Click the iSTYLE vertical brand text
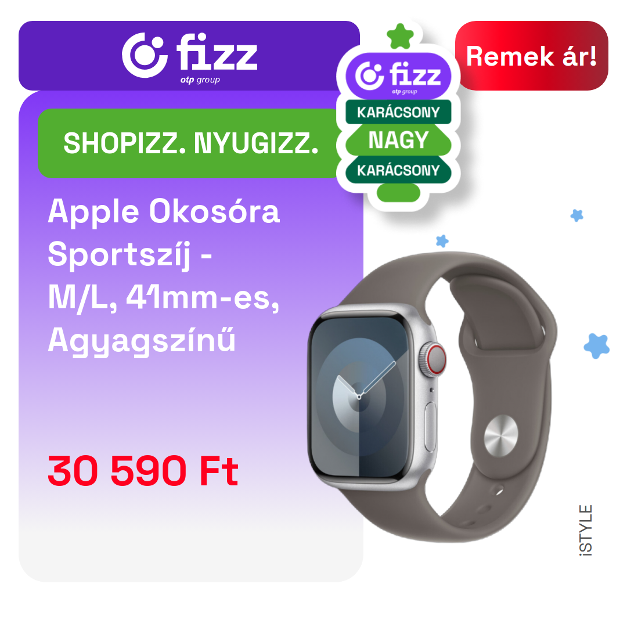 (x=585, y=530)
